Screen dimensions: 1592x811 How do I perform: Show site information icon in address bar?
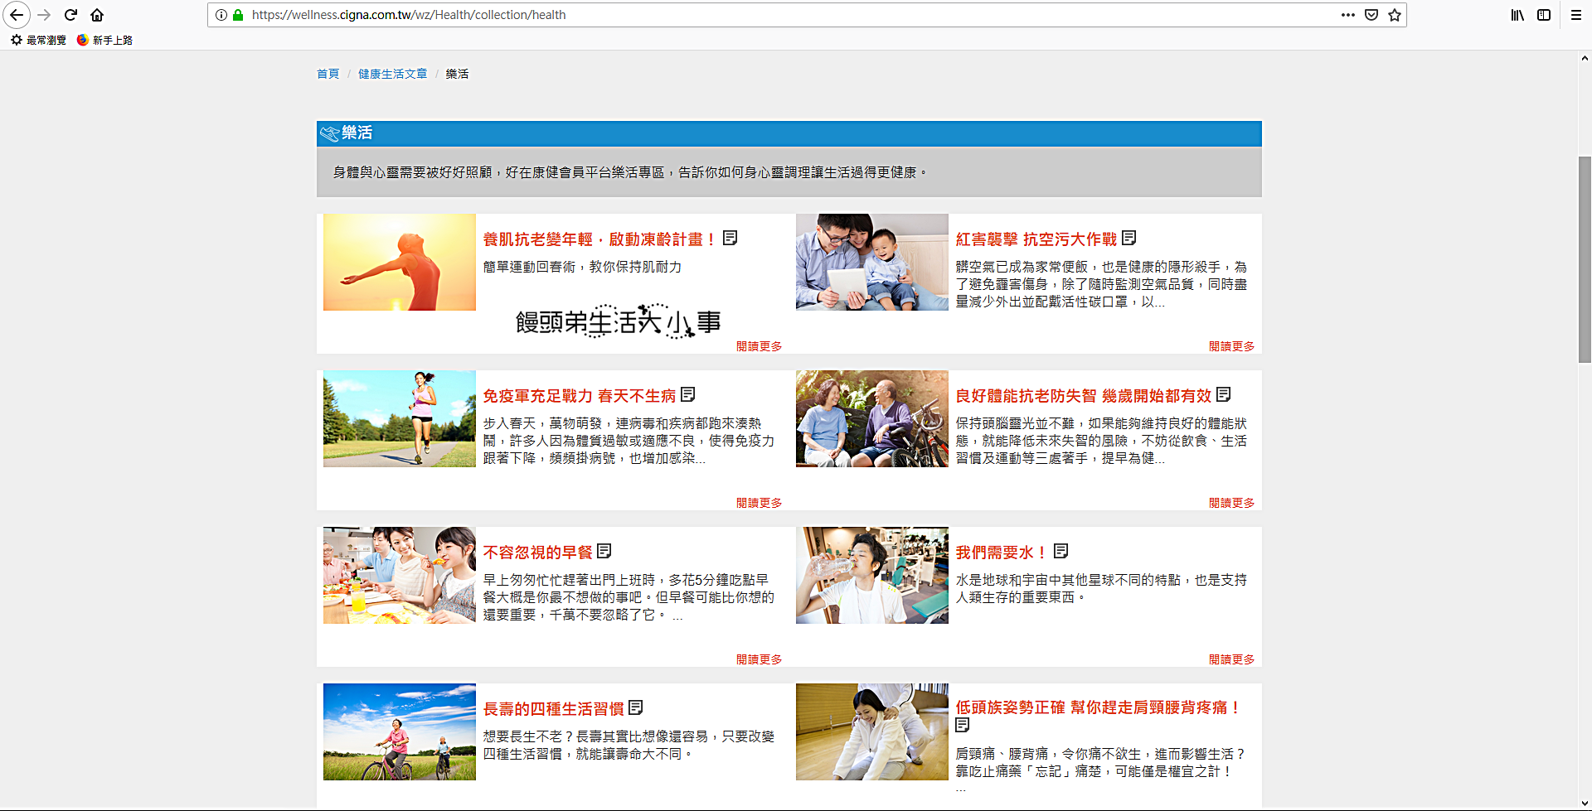221,15
